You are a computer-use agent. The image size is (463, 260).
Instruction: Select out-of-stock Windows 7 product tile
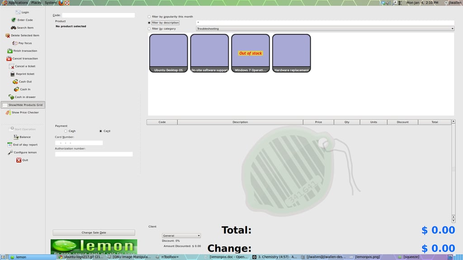(x=250, y=53)
